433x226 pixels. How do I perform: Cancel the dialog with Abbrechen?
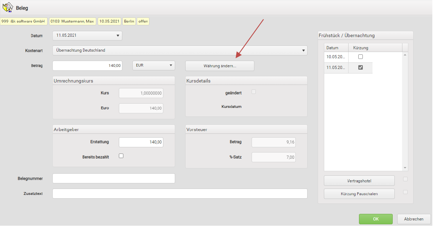[414, 219]
